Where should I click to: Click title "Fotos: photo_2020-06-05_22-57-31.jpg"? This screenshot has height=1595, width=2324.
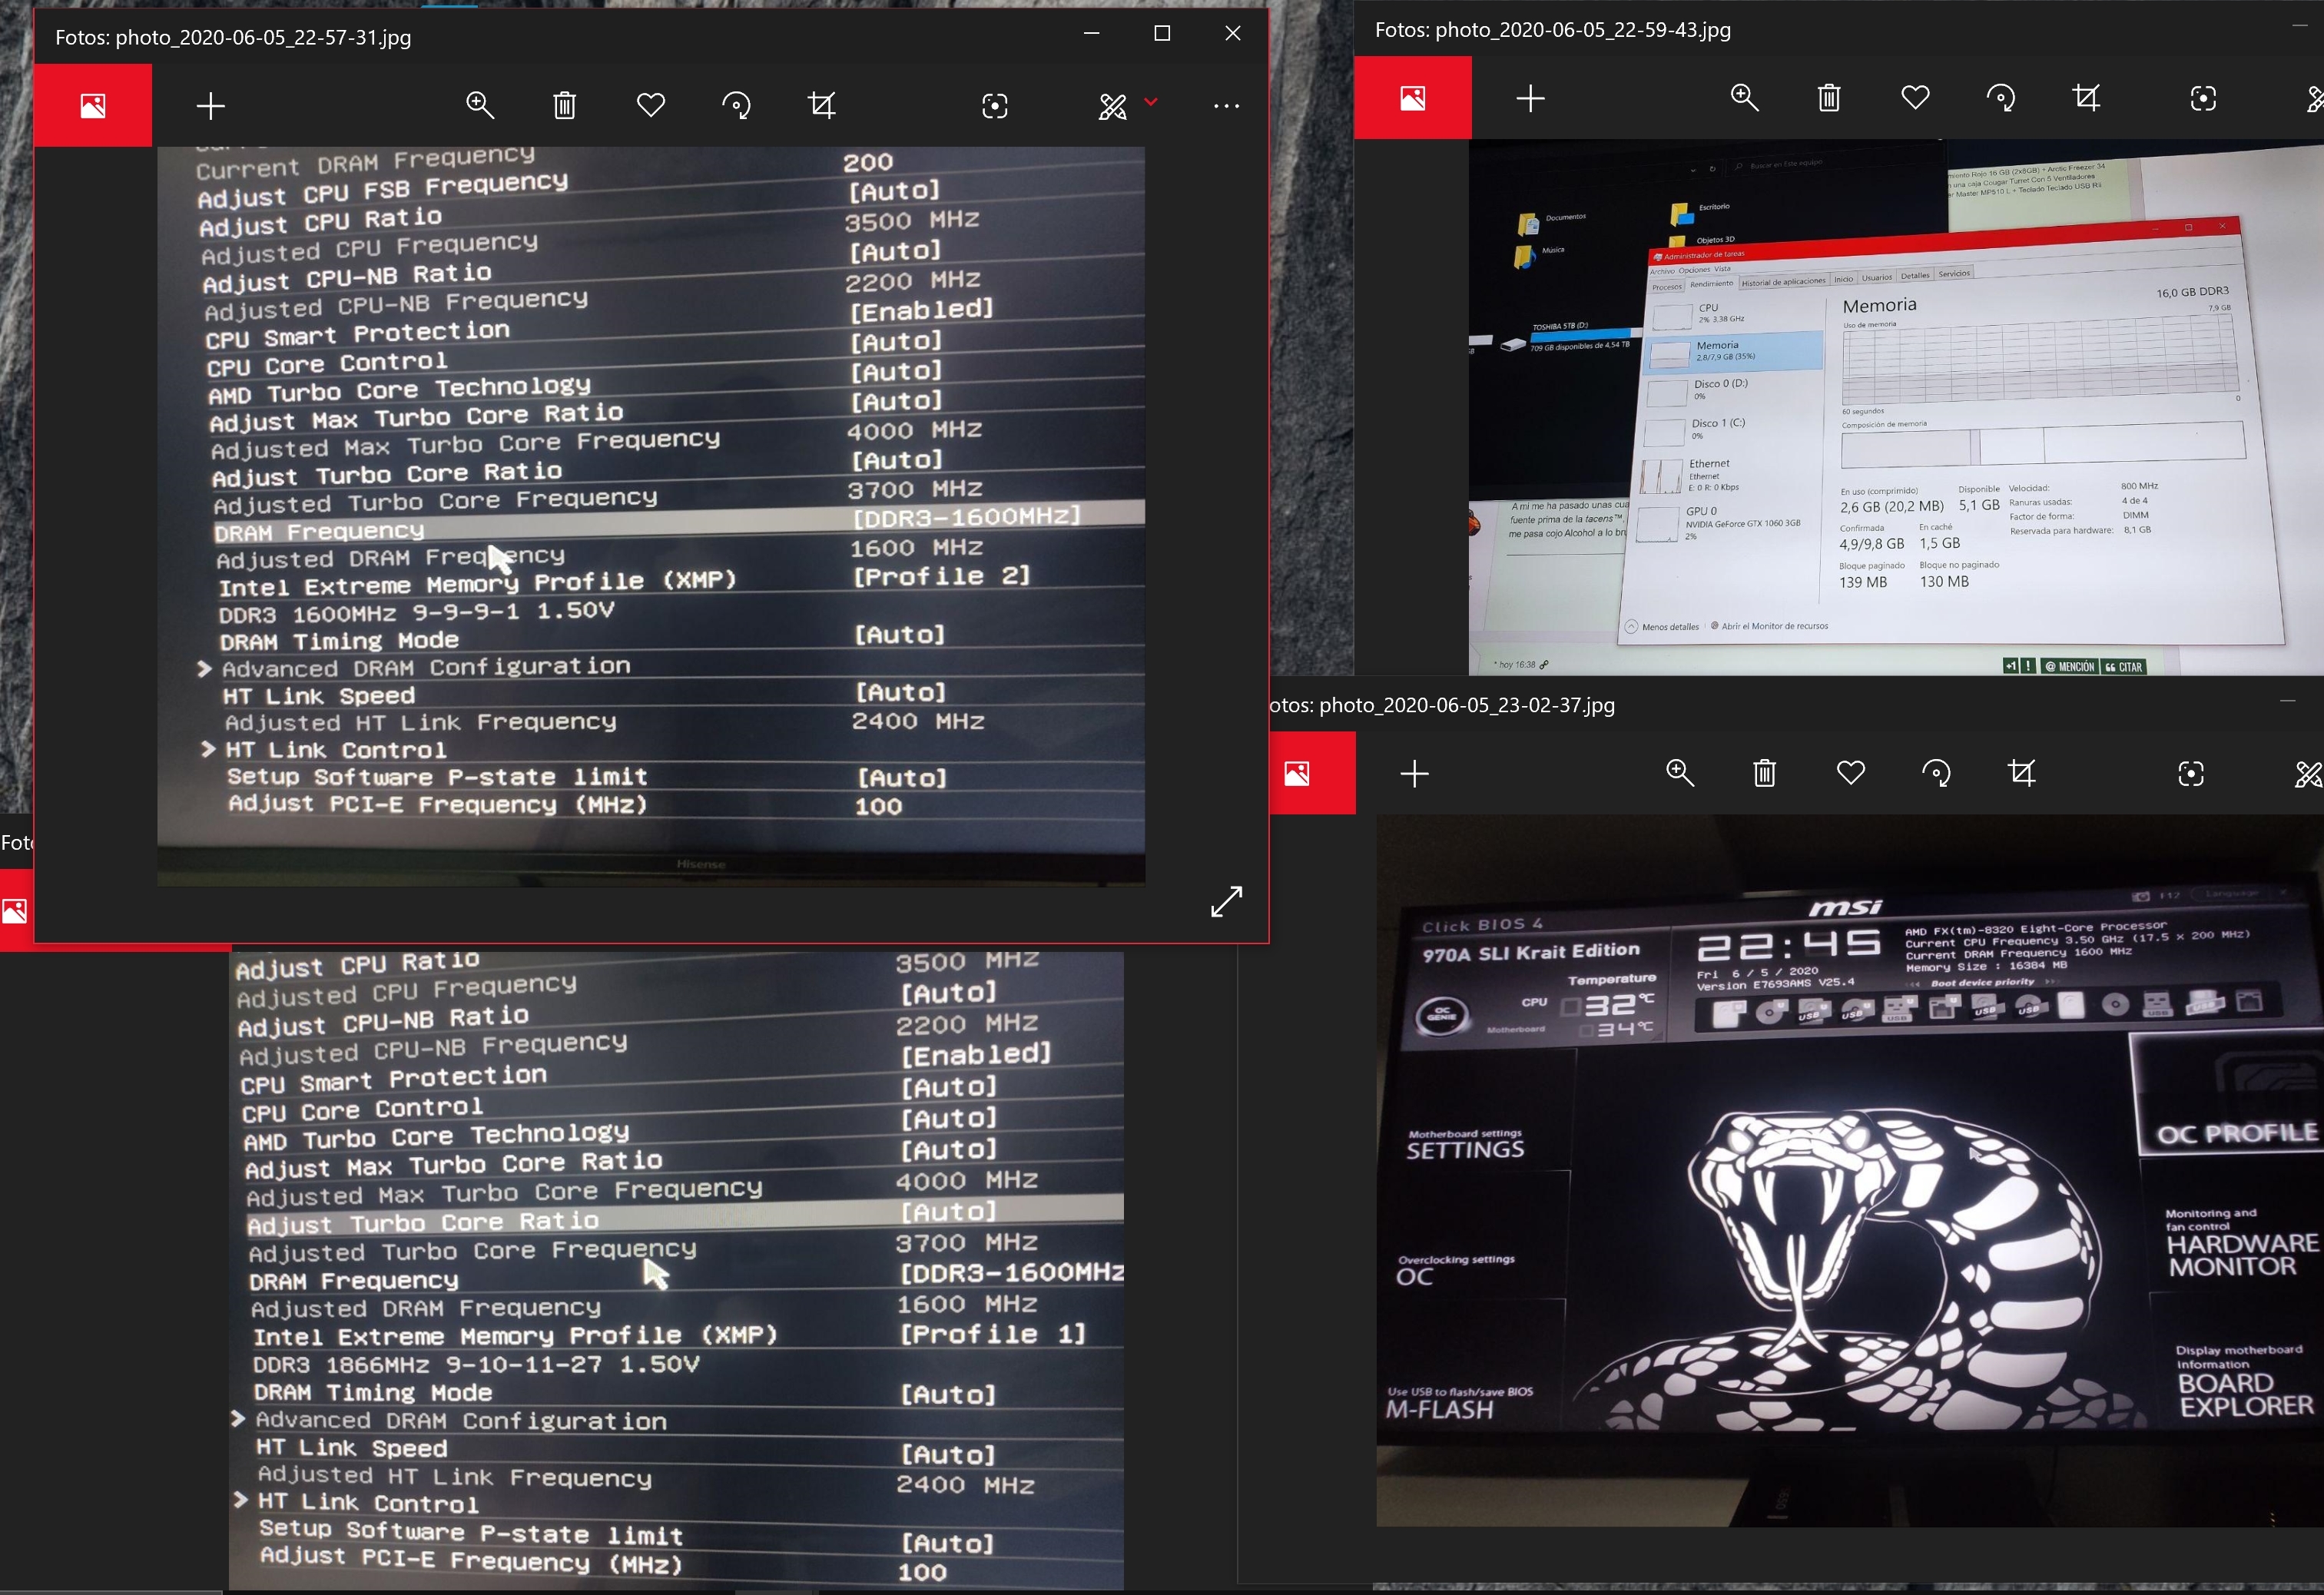[x=233, y=37]
